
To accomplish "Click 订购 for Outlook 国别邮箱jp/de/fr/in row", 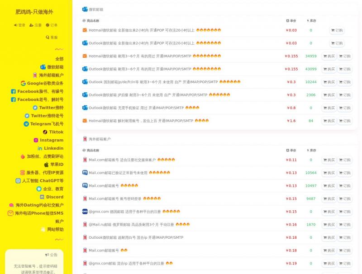I will (345, 82).
